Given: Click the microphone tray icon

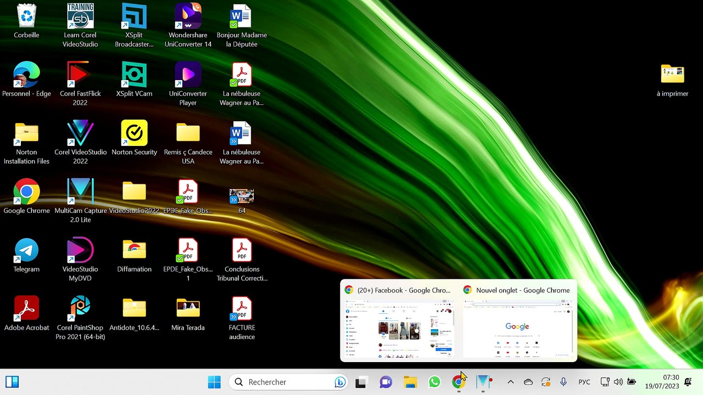Looking at the screenshot, I should [x=563, y=382].
